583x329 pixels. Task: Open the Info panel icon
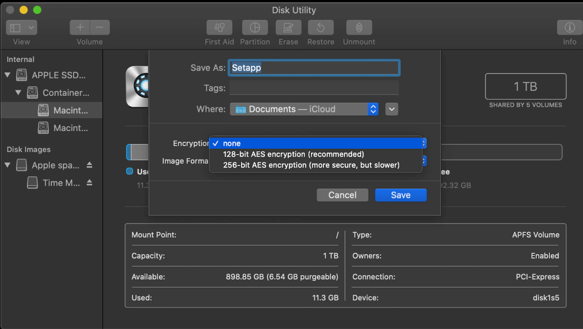coord(569,28)
